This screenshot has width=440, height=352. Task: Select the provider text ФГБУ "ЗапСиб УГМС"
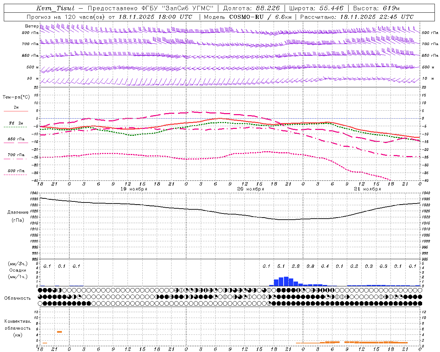pyautogui.click(x=178, y=8)
